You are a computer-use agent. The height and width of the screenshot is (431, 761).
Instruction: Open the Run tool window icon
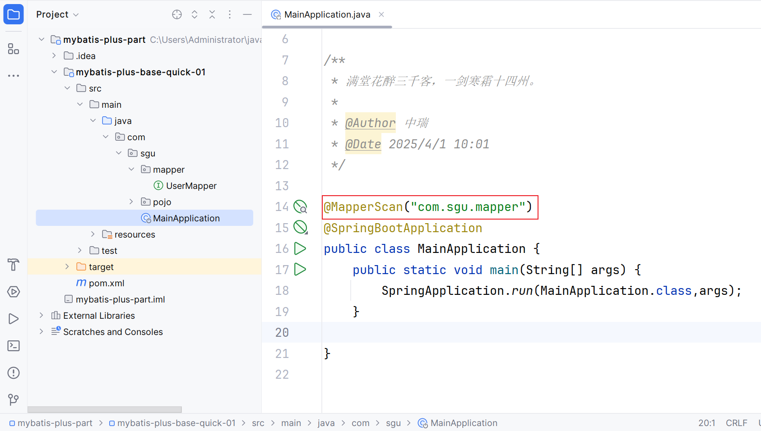(14, 319)
